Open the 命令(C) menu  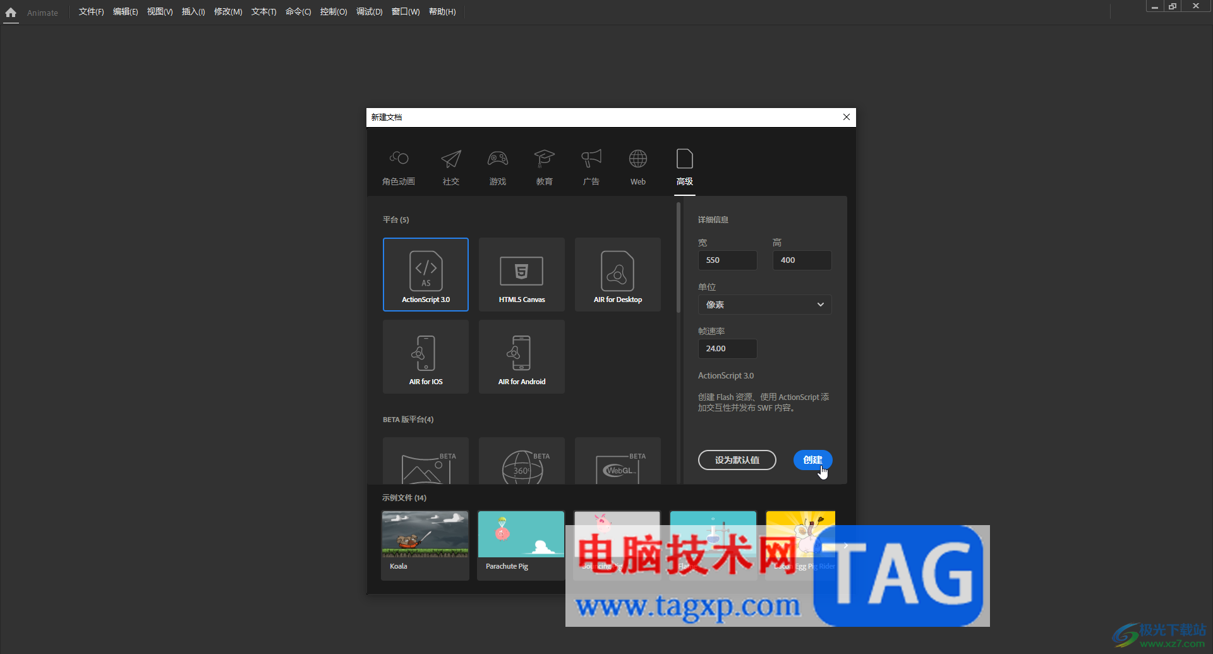(x=298, y=12)
